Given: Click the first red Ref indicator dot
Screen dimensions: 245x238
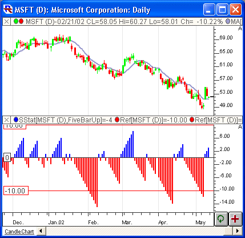Looking at the screenshot, I should [117, 120].
